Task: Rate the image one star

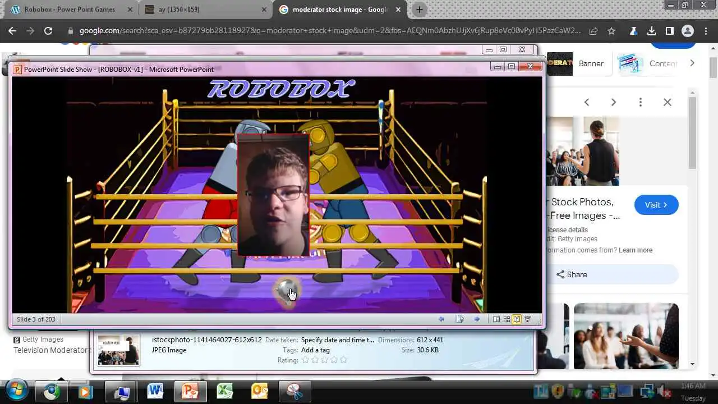Action: pyautogui.click(x=305, y=360)
